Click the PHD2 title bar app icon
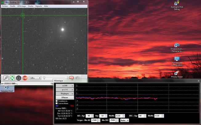The height and width of the screenshot is (125, 201). coord(2,2)
